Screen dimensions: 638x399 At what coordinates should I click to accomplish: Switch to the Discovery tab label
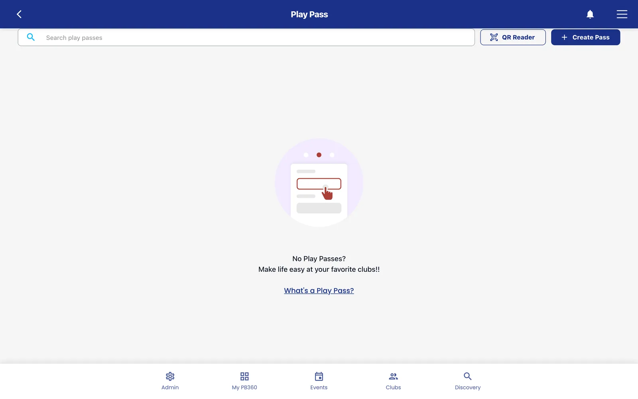(468, 387)
